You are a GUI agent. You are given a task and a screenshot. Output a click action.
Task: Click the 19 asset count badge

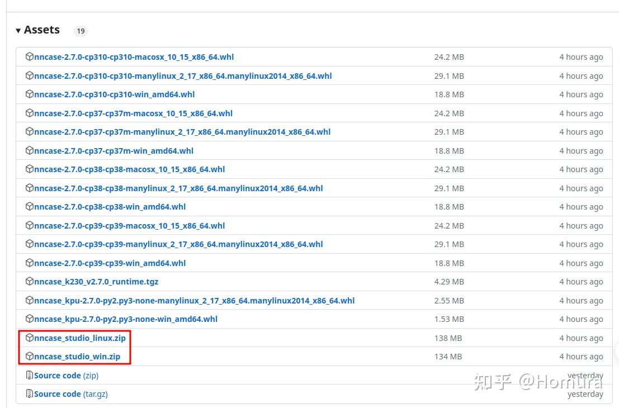[81, 31]
